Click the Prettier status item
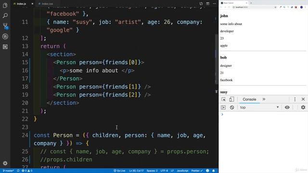 pos(197,171)
